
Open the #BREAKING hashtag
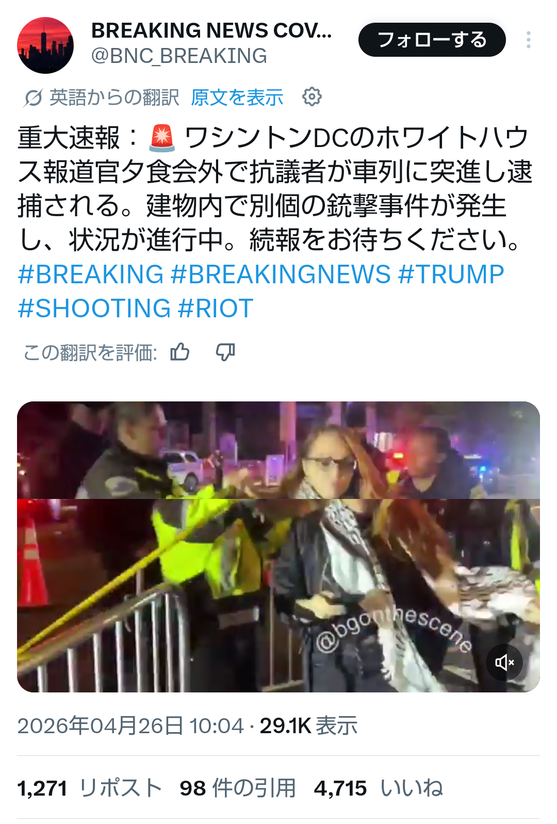pyautogui.click(x=91, y=274)
